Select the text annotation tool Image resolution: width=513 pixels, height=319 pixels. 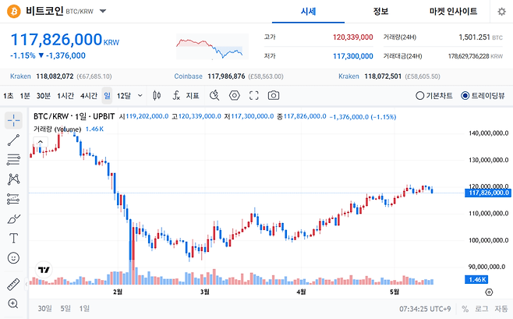(x=13, y=238)
